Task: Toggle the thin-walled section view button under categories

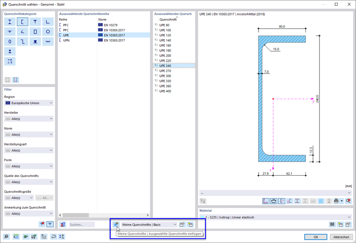Action: pos(15,80)
